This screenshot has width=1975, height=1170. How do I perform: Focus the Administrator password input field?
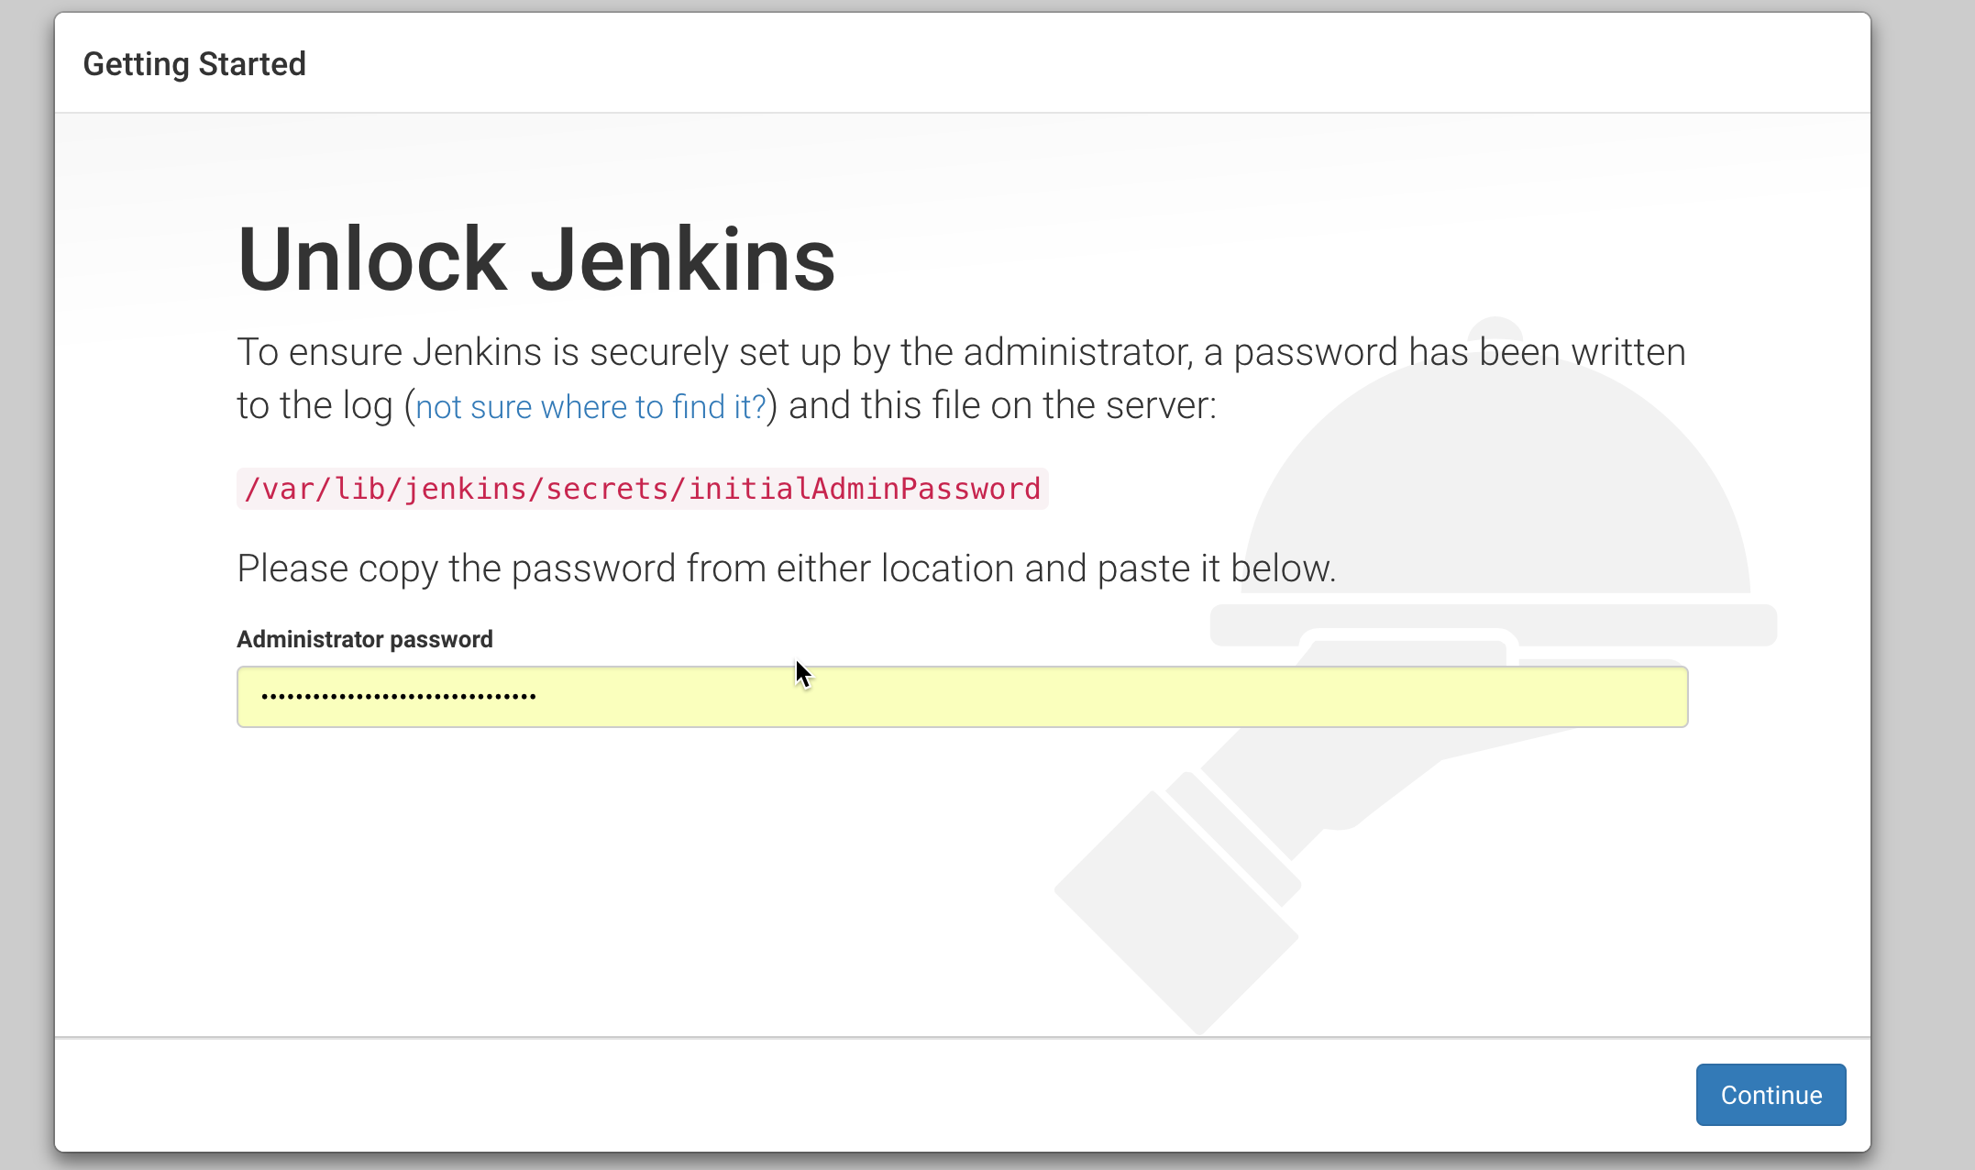[961, 697]
